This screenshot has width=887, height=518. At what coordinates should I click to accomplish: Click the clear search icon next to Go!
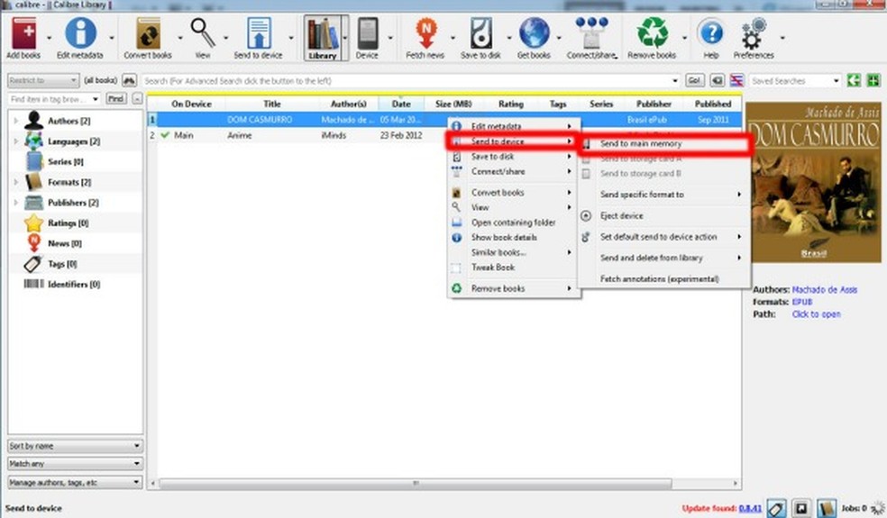pos(718,80)
